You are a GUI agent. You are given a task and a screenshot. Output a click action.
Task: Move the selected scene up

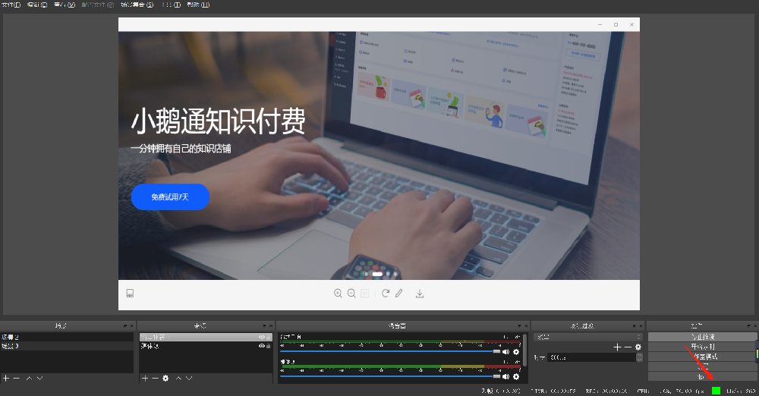[x=29, y=378]
